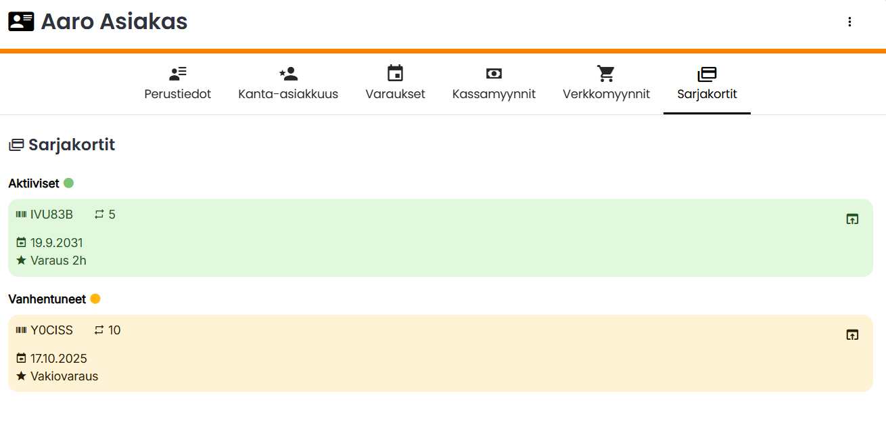This screenshot has height=421, width=886.
Task: Click the customer card icon beside Aaro Asiakas
Action: (x=21, y=22)
